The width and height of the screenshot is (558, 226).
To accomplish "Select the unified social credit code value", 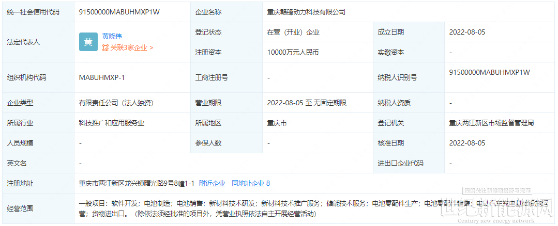I will (119, 12).
